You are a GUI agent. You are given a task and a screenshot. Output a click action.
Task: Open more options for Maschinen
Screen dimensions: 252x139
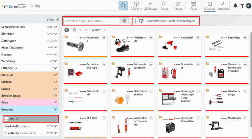coord(245,118)
